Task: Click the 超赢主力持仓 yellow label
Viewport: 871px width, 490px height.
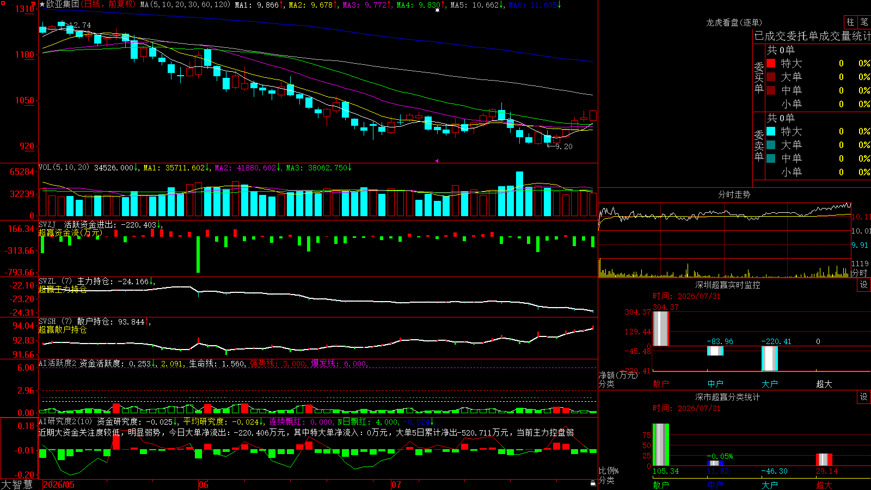Action: pos(63,290)
